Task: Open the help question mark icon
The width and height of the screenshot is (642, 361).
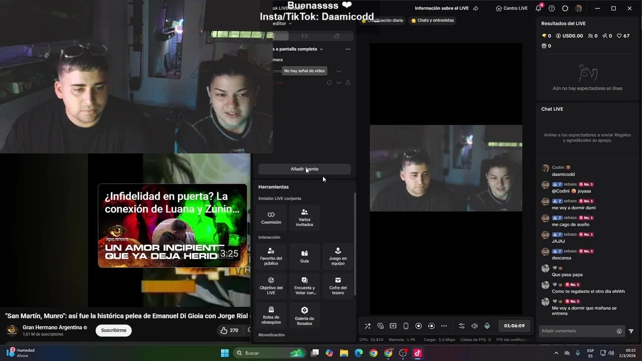Action: coord(552,8)
